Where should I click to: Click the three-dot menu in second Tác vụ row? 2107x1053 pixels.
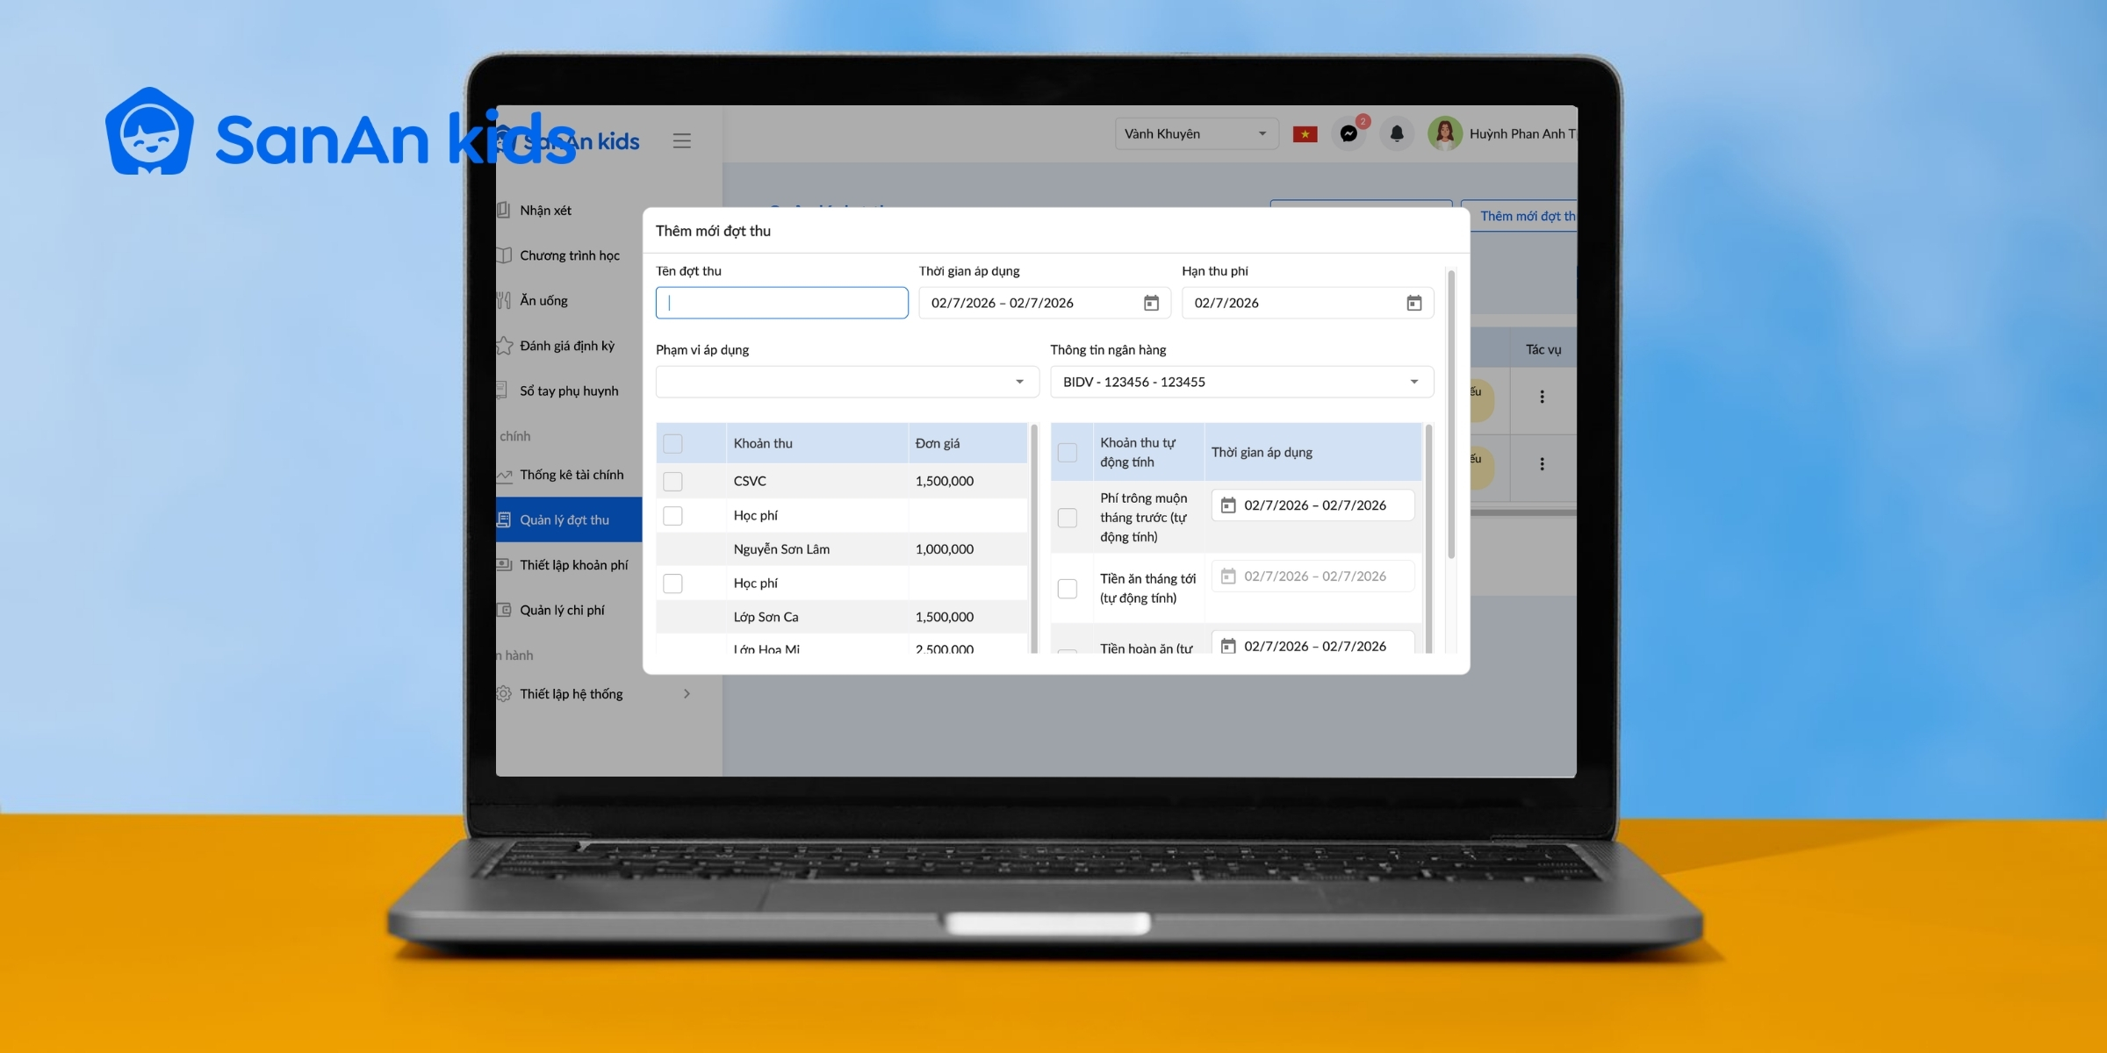pyautogui.click(x=1542, y=464)
